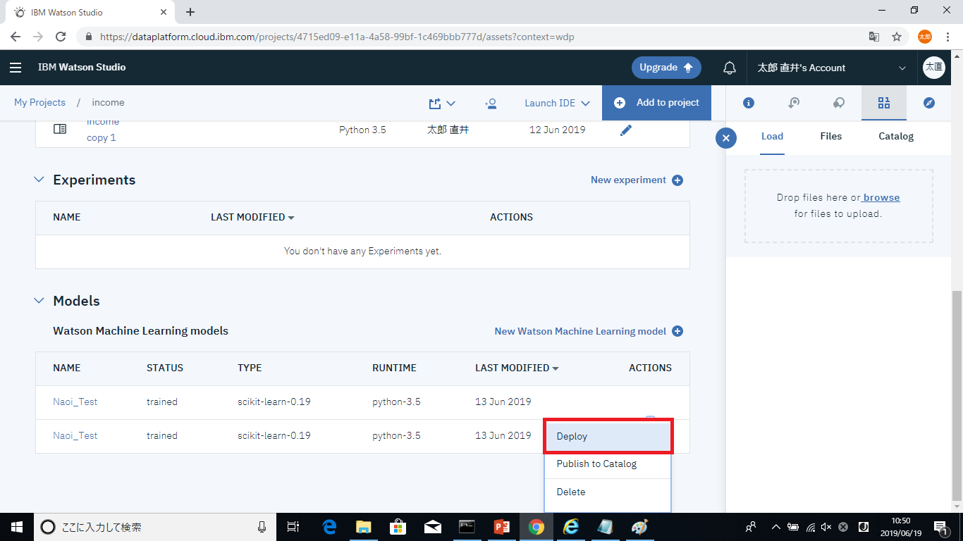The image size is (963, 541).
Task: Open the Launch IDE dropdown
Action: [557, 104]
